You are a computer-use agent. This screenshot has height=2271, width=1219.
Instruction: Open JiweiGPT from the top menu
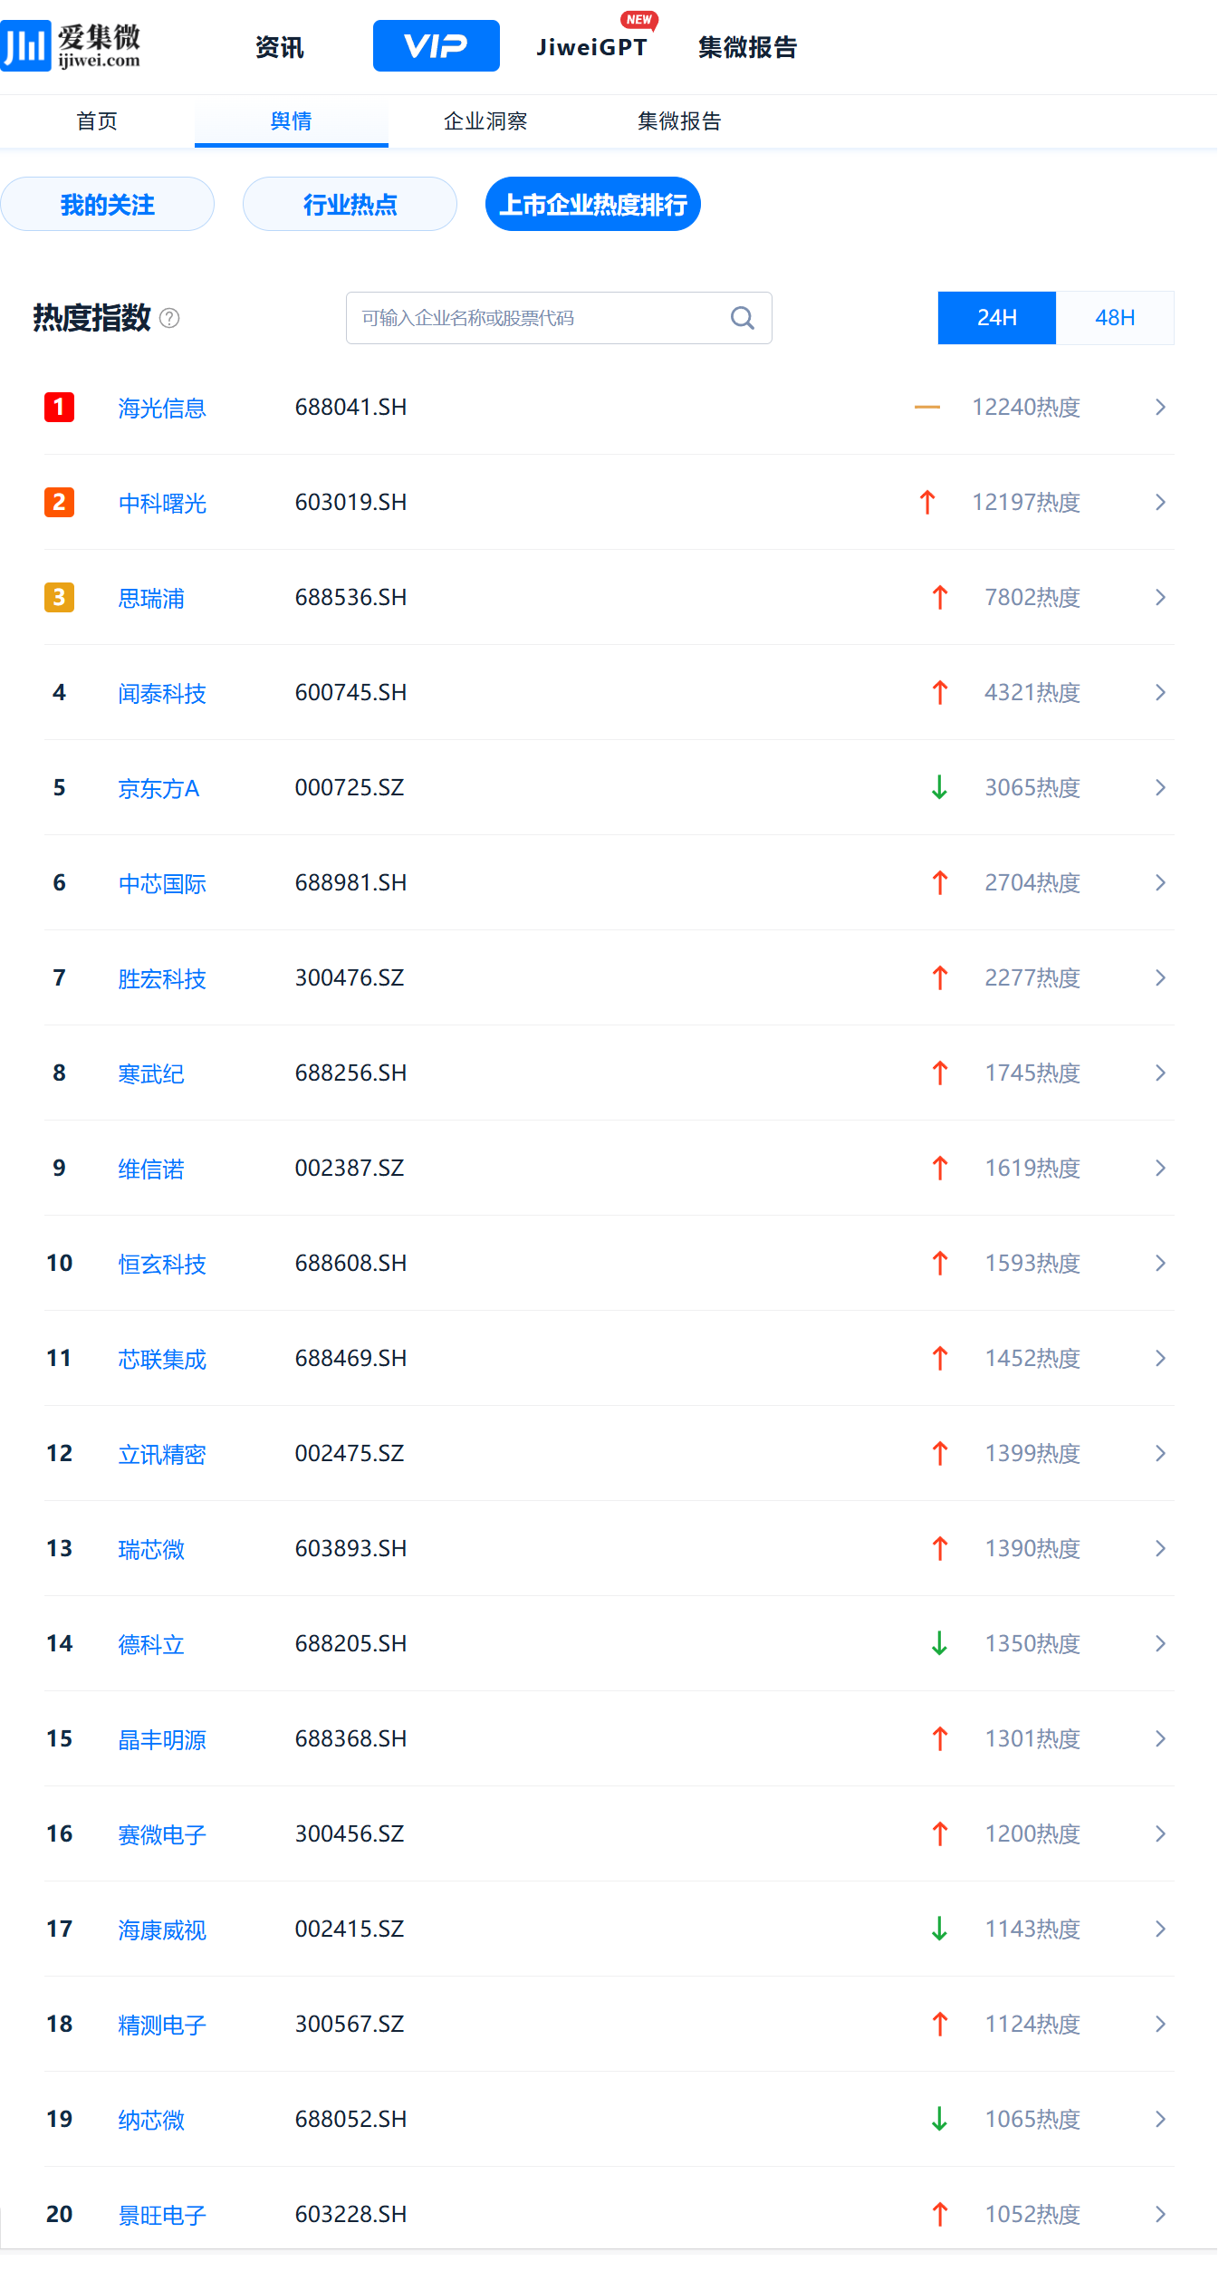(x=591, y=47)
